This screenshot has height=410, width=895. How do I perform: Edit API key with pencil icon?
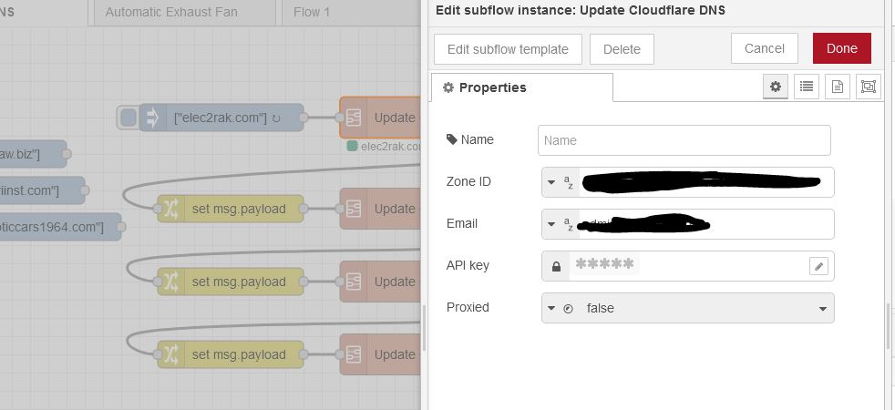click(x=818, y=266)
